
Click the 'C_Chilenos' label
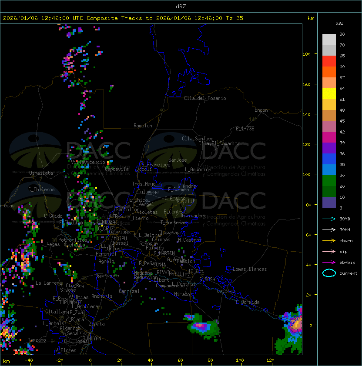coord(41,190)
